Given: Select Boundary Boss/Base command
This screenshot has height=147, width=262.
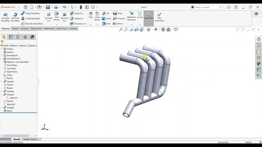Looking at the screenshot, I should click(32, 24).
